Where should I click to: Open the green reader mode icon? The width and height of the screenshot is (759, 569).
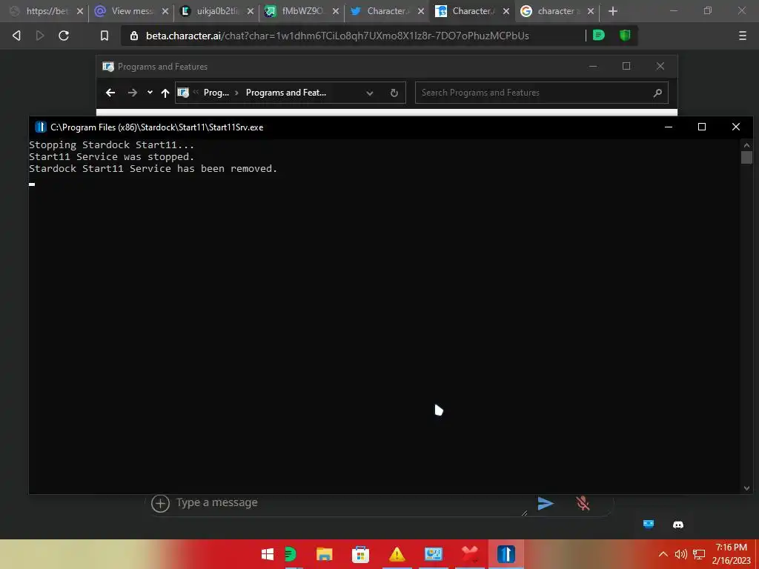pyautogui.click(x=599, y=35)
